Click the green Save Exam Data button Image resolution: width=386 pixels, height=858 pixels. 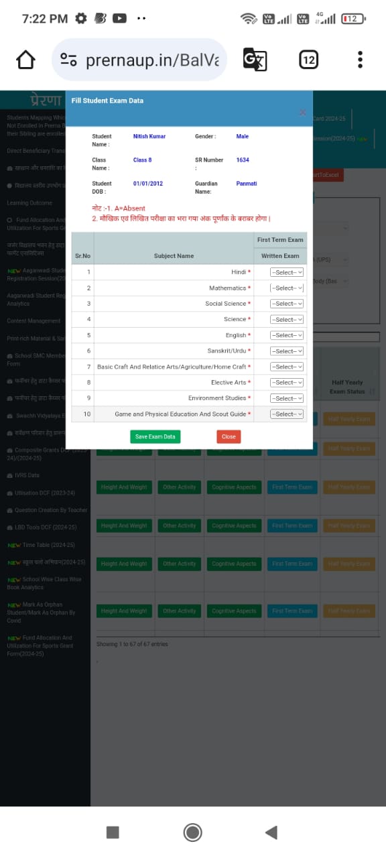(x=155, y=436)
